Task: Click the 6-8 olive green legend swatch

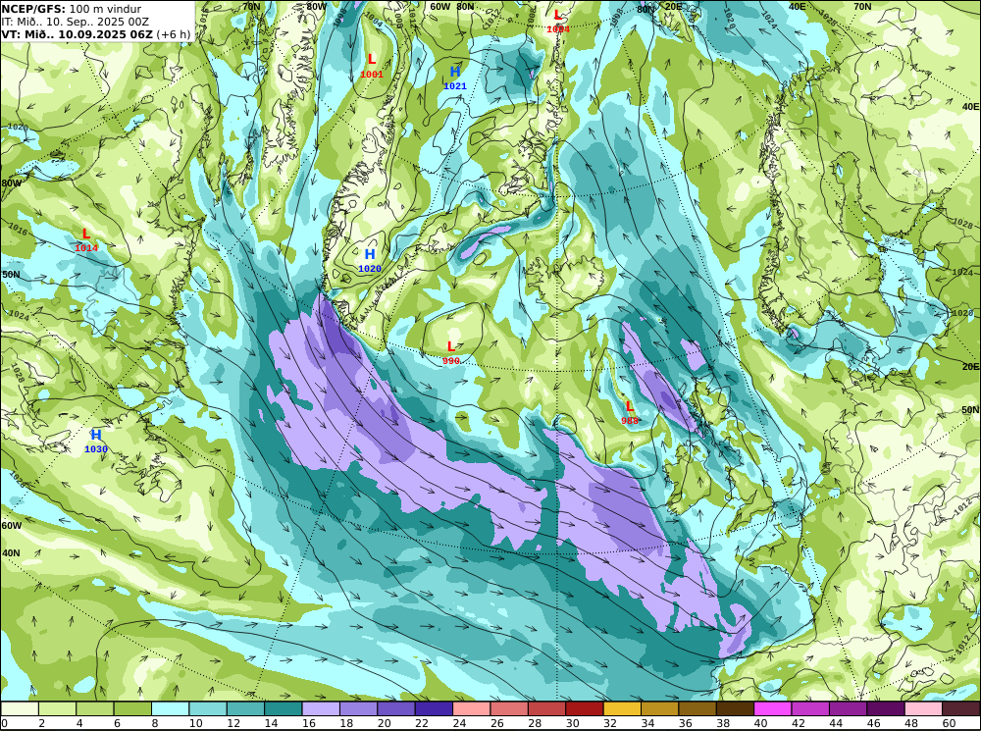Action: [x=132, y=708]
